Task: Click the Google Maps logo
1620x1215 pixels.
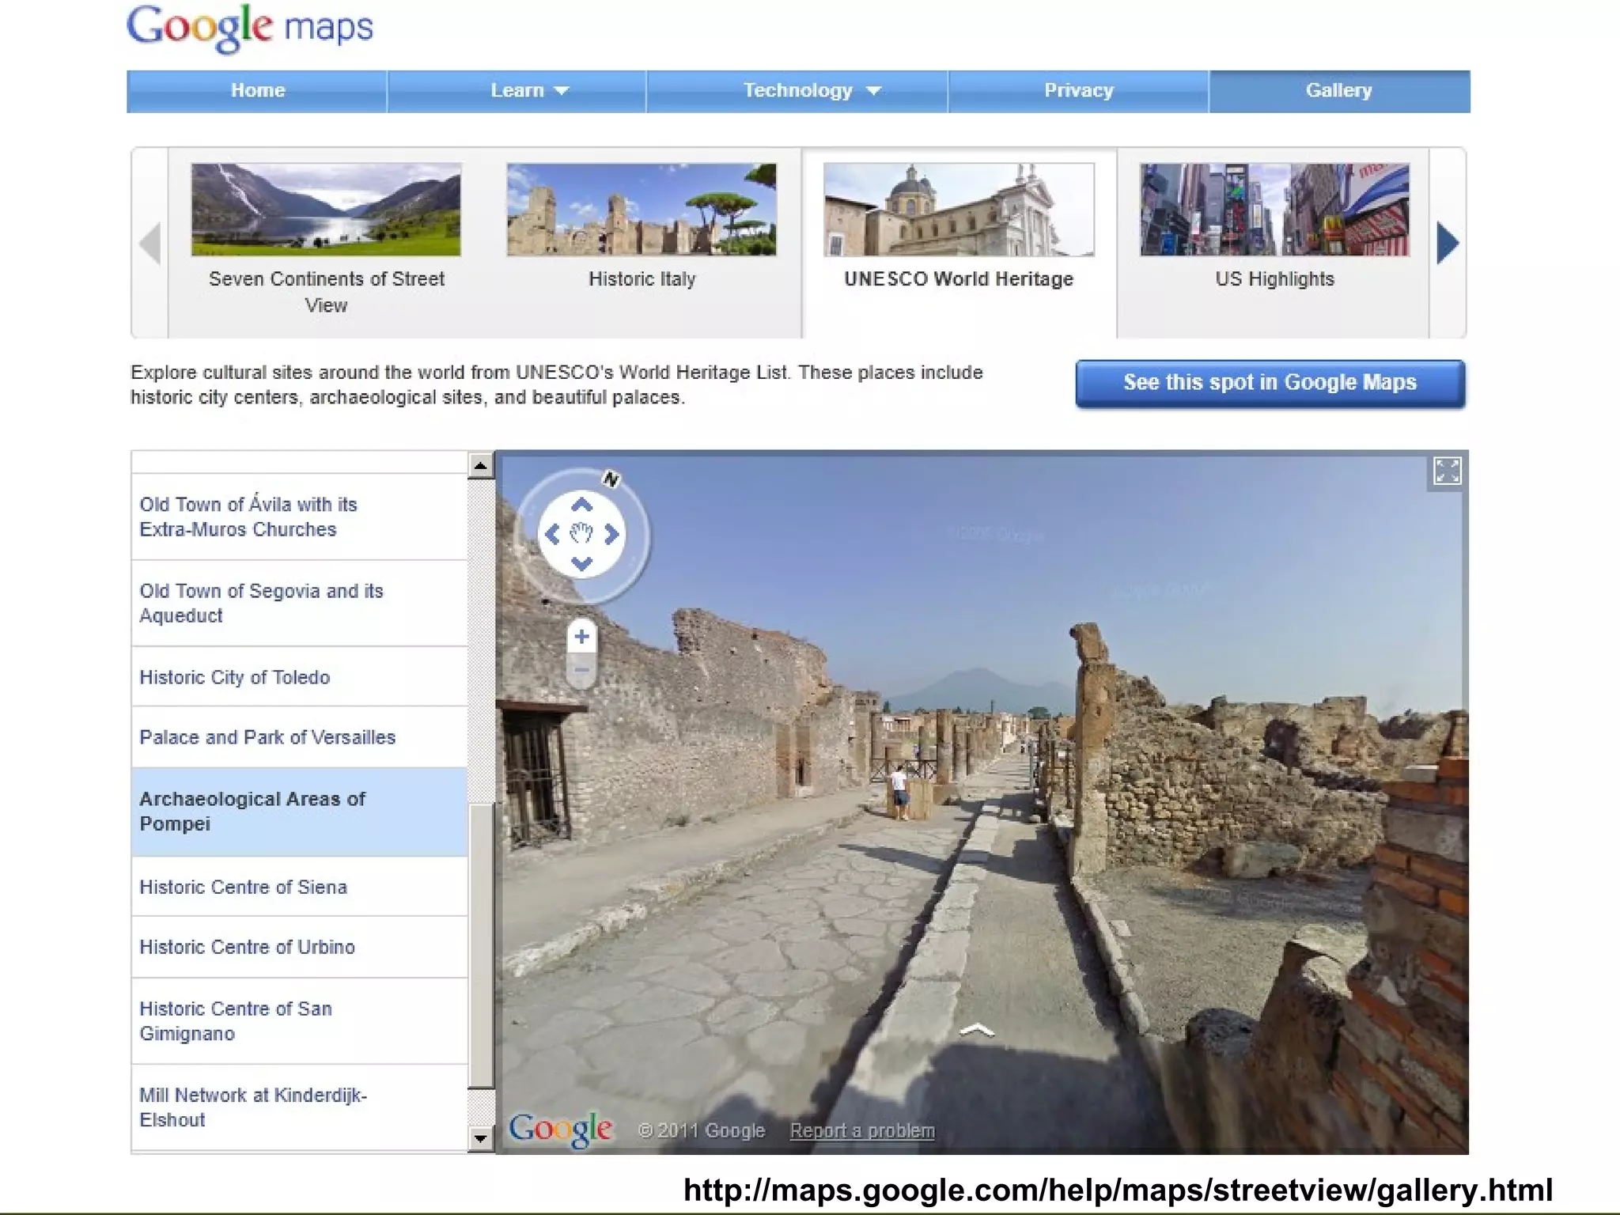Action: (250, 28)
